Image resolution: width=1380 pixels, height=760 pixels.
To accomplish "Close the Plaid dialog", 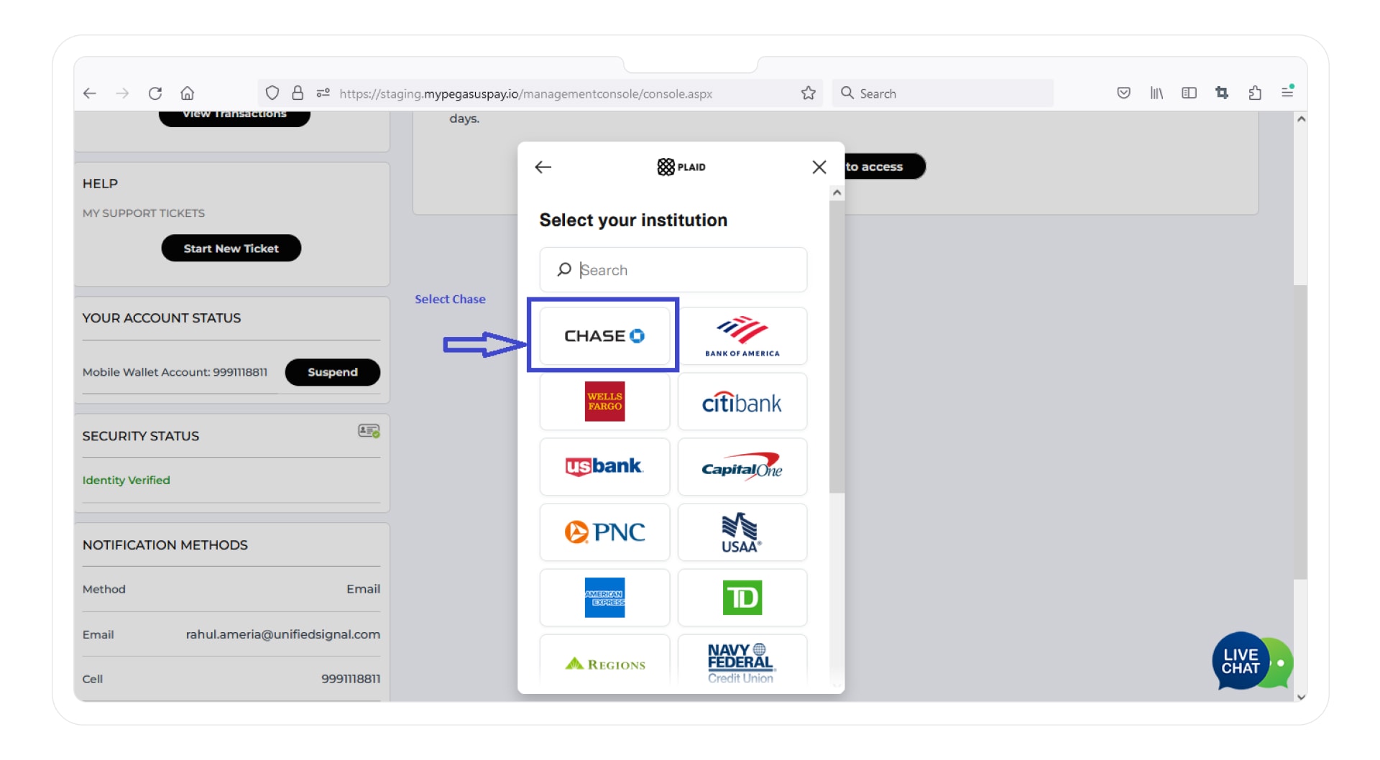I will pyautogui.click(x=819, y=167).
